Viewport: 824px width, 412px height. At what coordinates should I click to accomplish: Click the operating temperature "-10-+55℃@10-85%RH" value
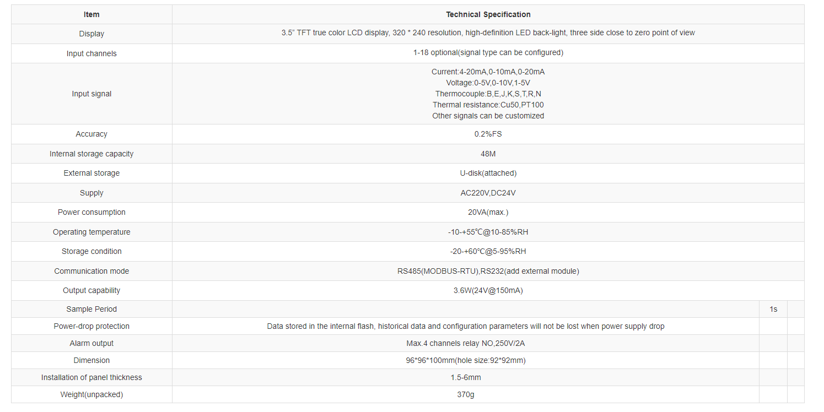click(x=488, y=232)
